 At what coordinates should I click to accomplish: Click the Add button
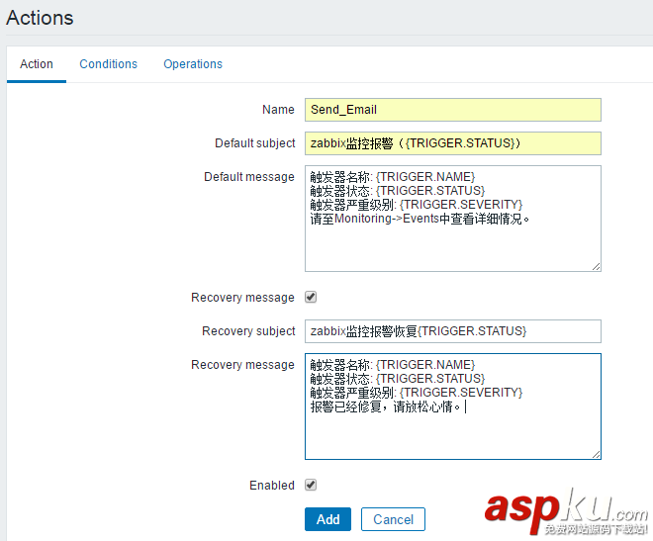[327, 519]
